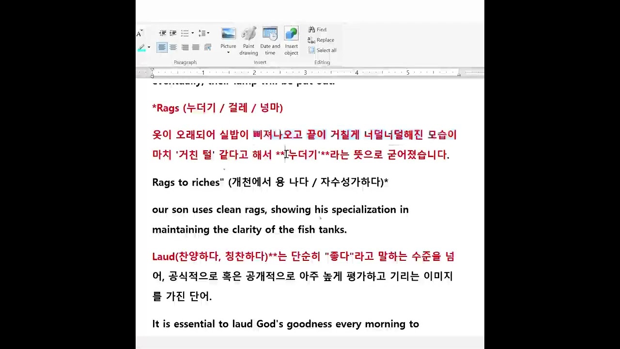Image resolution: width=620 pixels, height=349 pixels.
Task: Open paragraph settings dialog icon
Action: [x=207, y=48]
